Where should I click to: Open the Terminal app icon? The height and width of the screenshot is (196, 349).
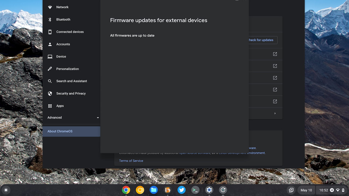195,190
